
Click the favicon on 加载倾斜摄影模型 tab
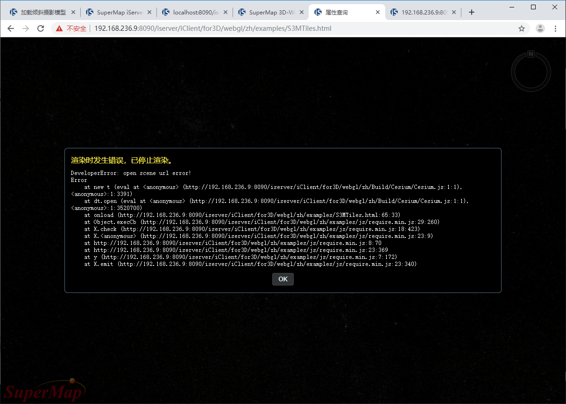(14, 13)
